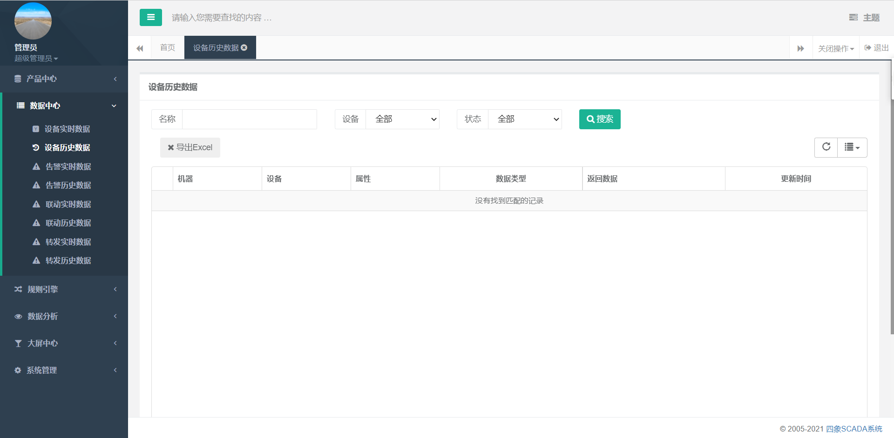The image size is (894, 438).
Task: Click the green hamburger menu icon
Action: point(150,17)
